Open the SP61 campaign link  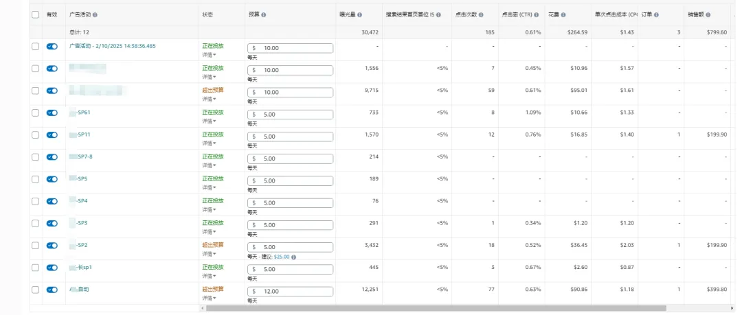80,113
